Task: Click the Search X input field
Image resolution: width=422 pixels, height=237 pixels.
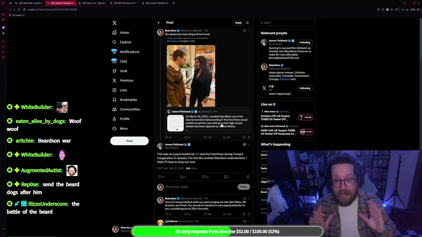Action: coord(287,23)
